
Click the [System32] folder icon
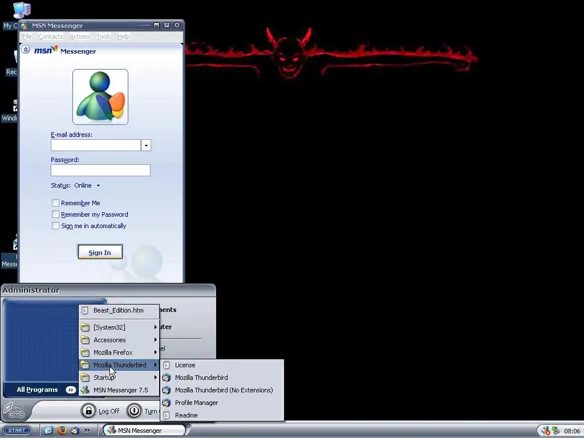pos(85,327)
